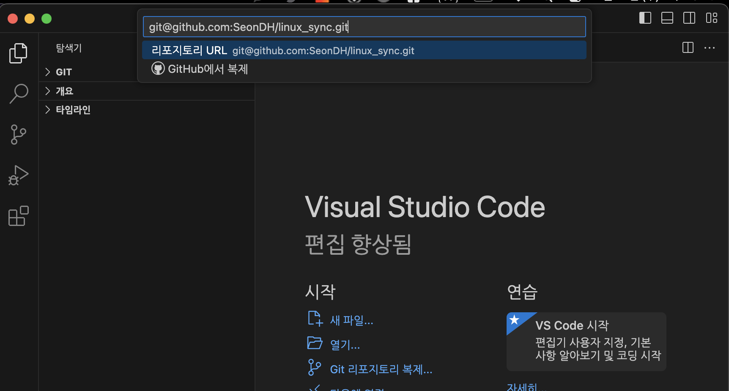Click the open folder icon beside 열기

pos(315,343)
